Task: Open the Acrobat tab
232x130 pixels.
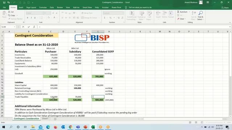Action: coord(105,7)
